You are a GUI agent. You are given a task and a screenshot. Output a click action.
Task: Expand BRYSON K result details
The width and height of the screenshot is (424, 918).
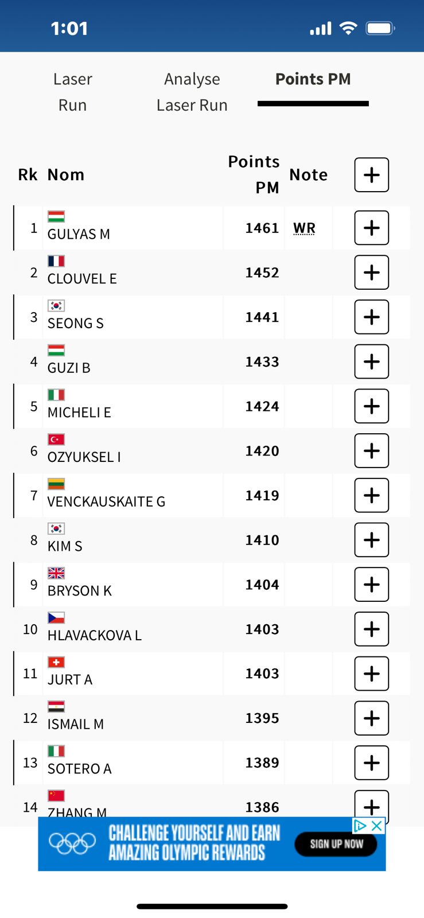tap(371, 584)
